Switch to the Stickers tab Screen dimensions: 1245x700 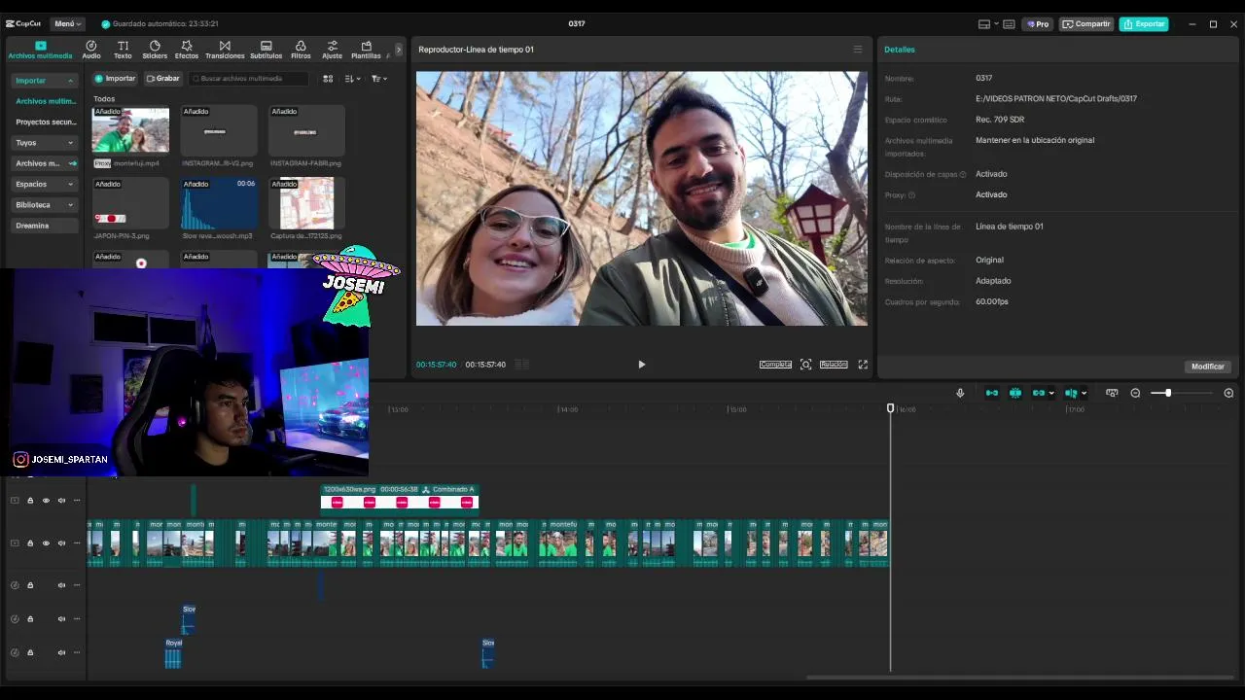click(155, 50)
